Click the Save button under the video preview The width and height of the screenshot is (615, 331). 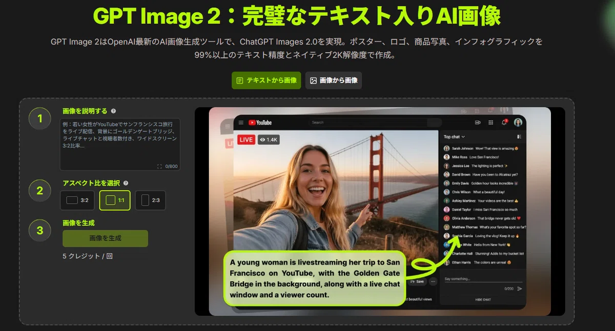[417, 281]
